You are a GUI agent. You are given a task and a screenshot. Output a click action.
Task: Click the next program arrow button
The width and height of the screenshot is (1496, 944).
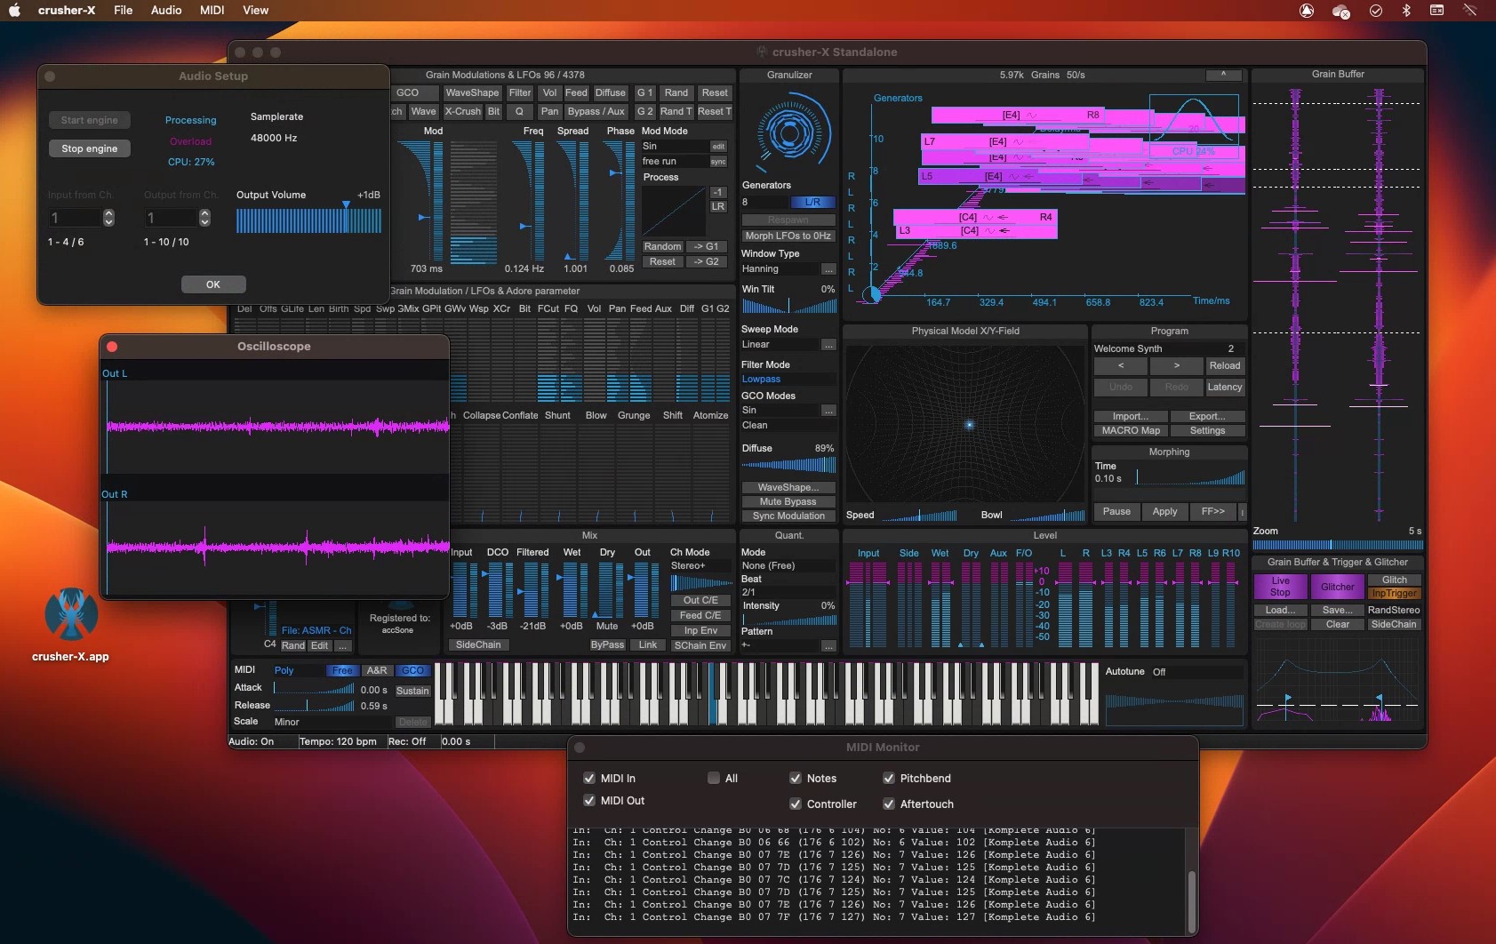coord(1176,365)
